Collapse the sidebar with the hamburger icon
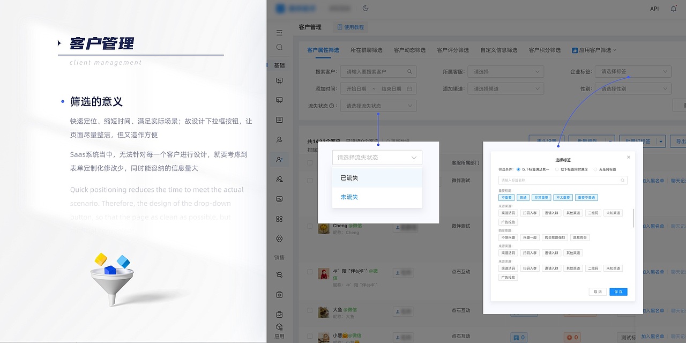The width and height of the screenshot is (686, 343). click(279, 32)
